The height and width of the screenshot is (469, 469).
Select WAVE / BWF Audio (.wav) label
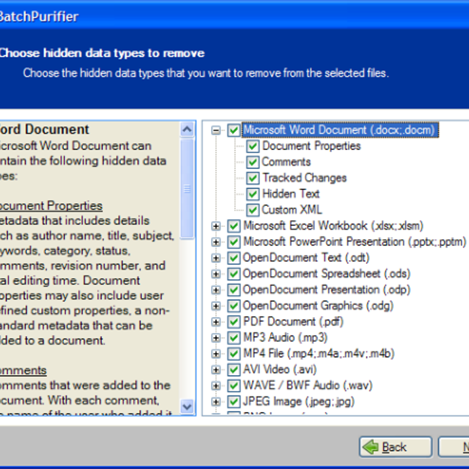coord(308,386)
